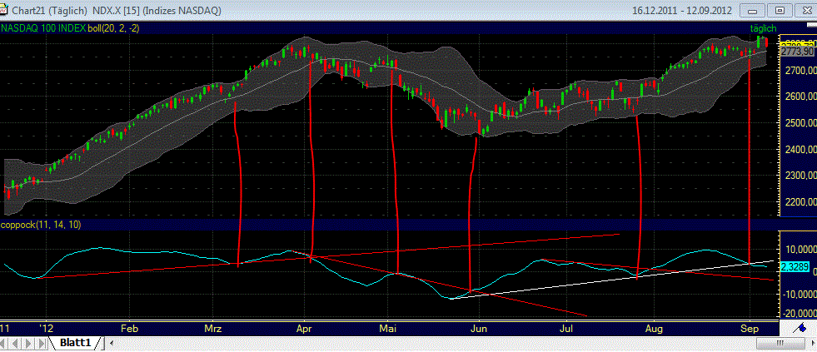This screenshot has height=352, width=817.
Task: Click the 2773,90 last price marker
Action: [x=797, y=52]
